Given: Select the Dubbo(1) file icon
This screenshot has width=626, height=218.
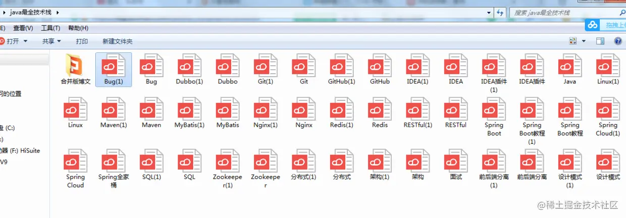Looking at the screenshot, I should point(189,66).
